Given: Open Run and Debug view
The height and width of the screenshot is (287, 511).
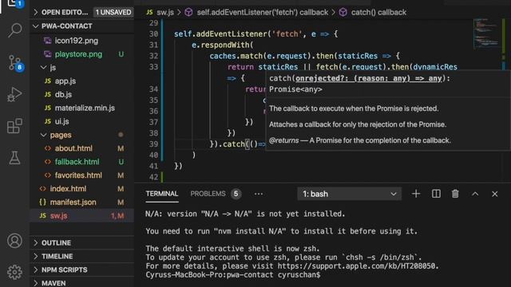Looking at the screenshot, I should (14, 94).
